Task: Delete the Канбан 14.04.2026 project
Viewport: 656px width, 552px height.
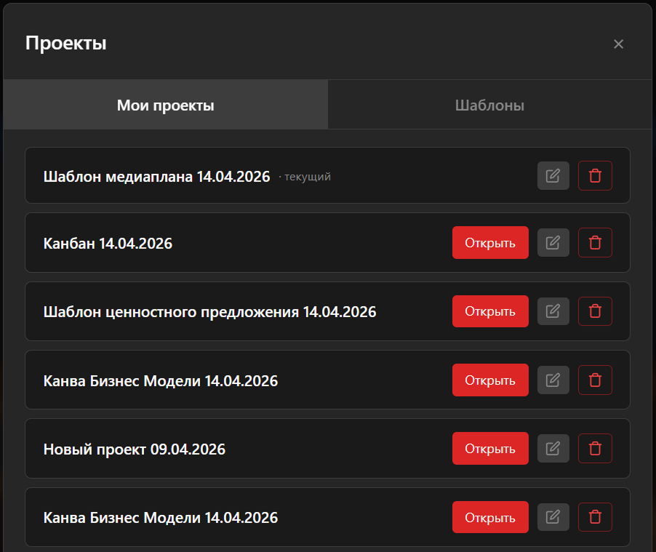Action: [595, 243]
